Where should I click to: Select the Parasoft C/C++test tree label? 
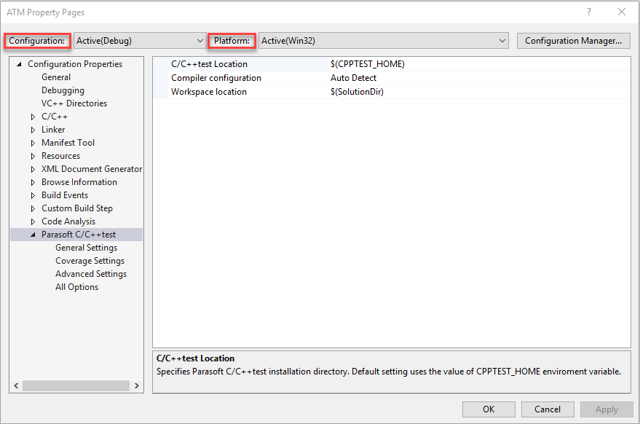[79, 235]
